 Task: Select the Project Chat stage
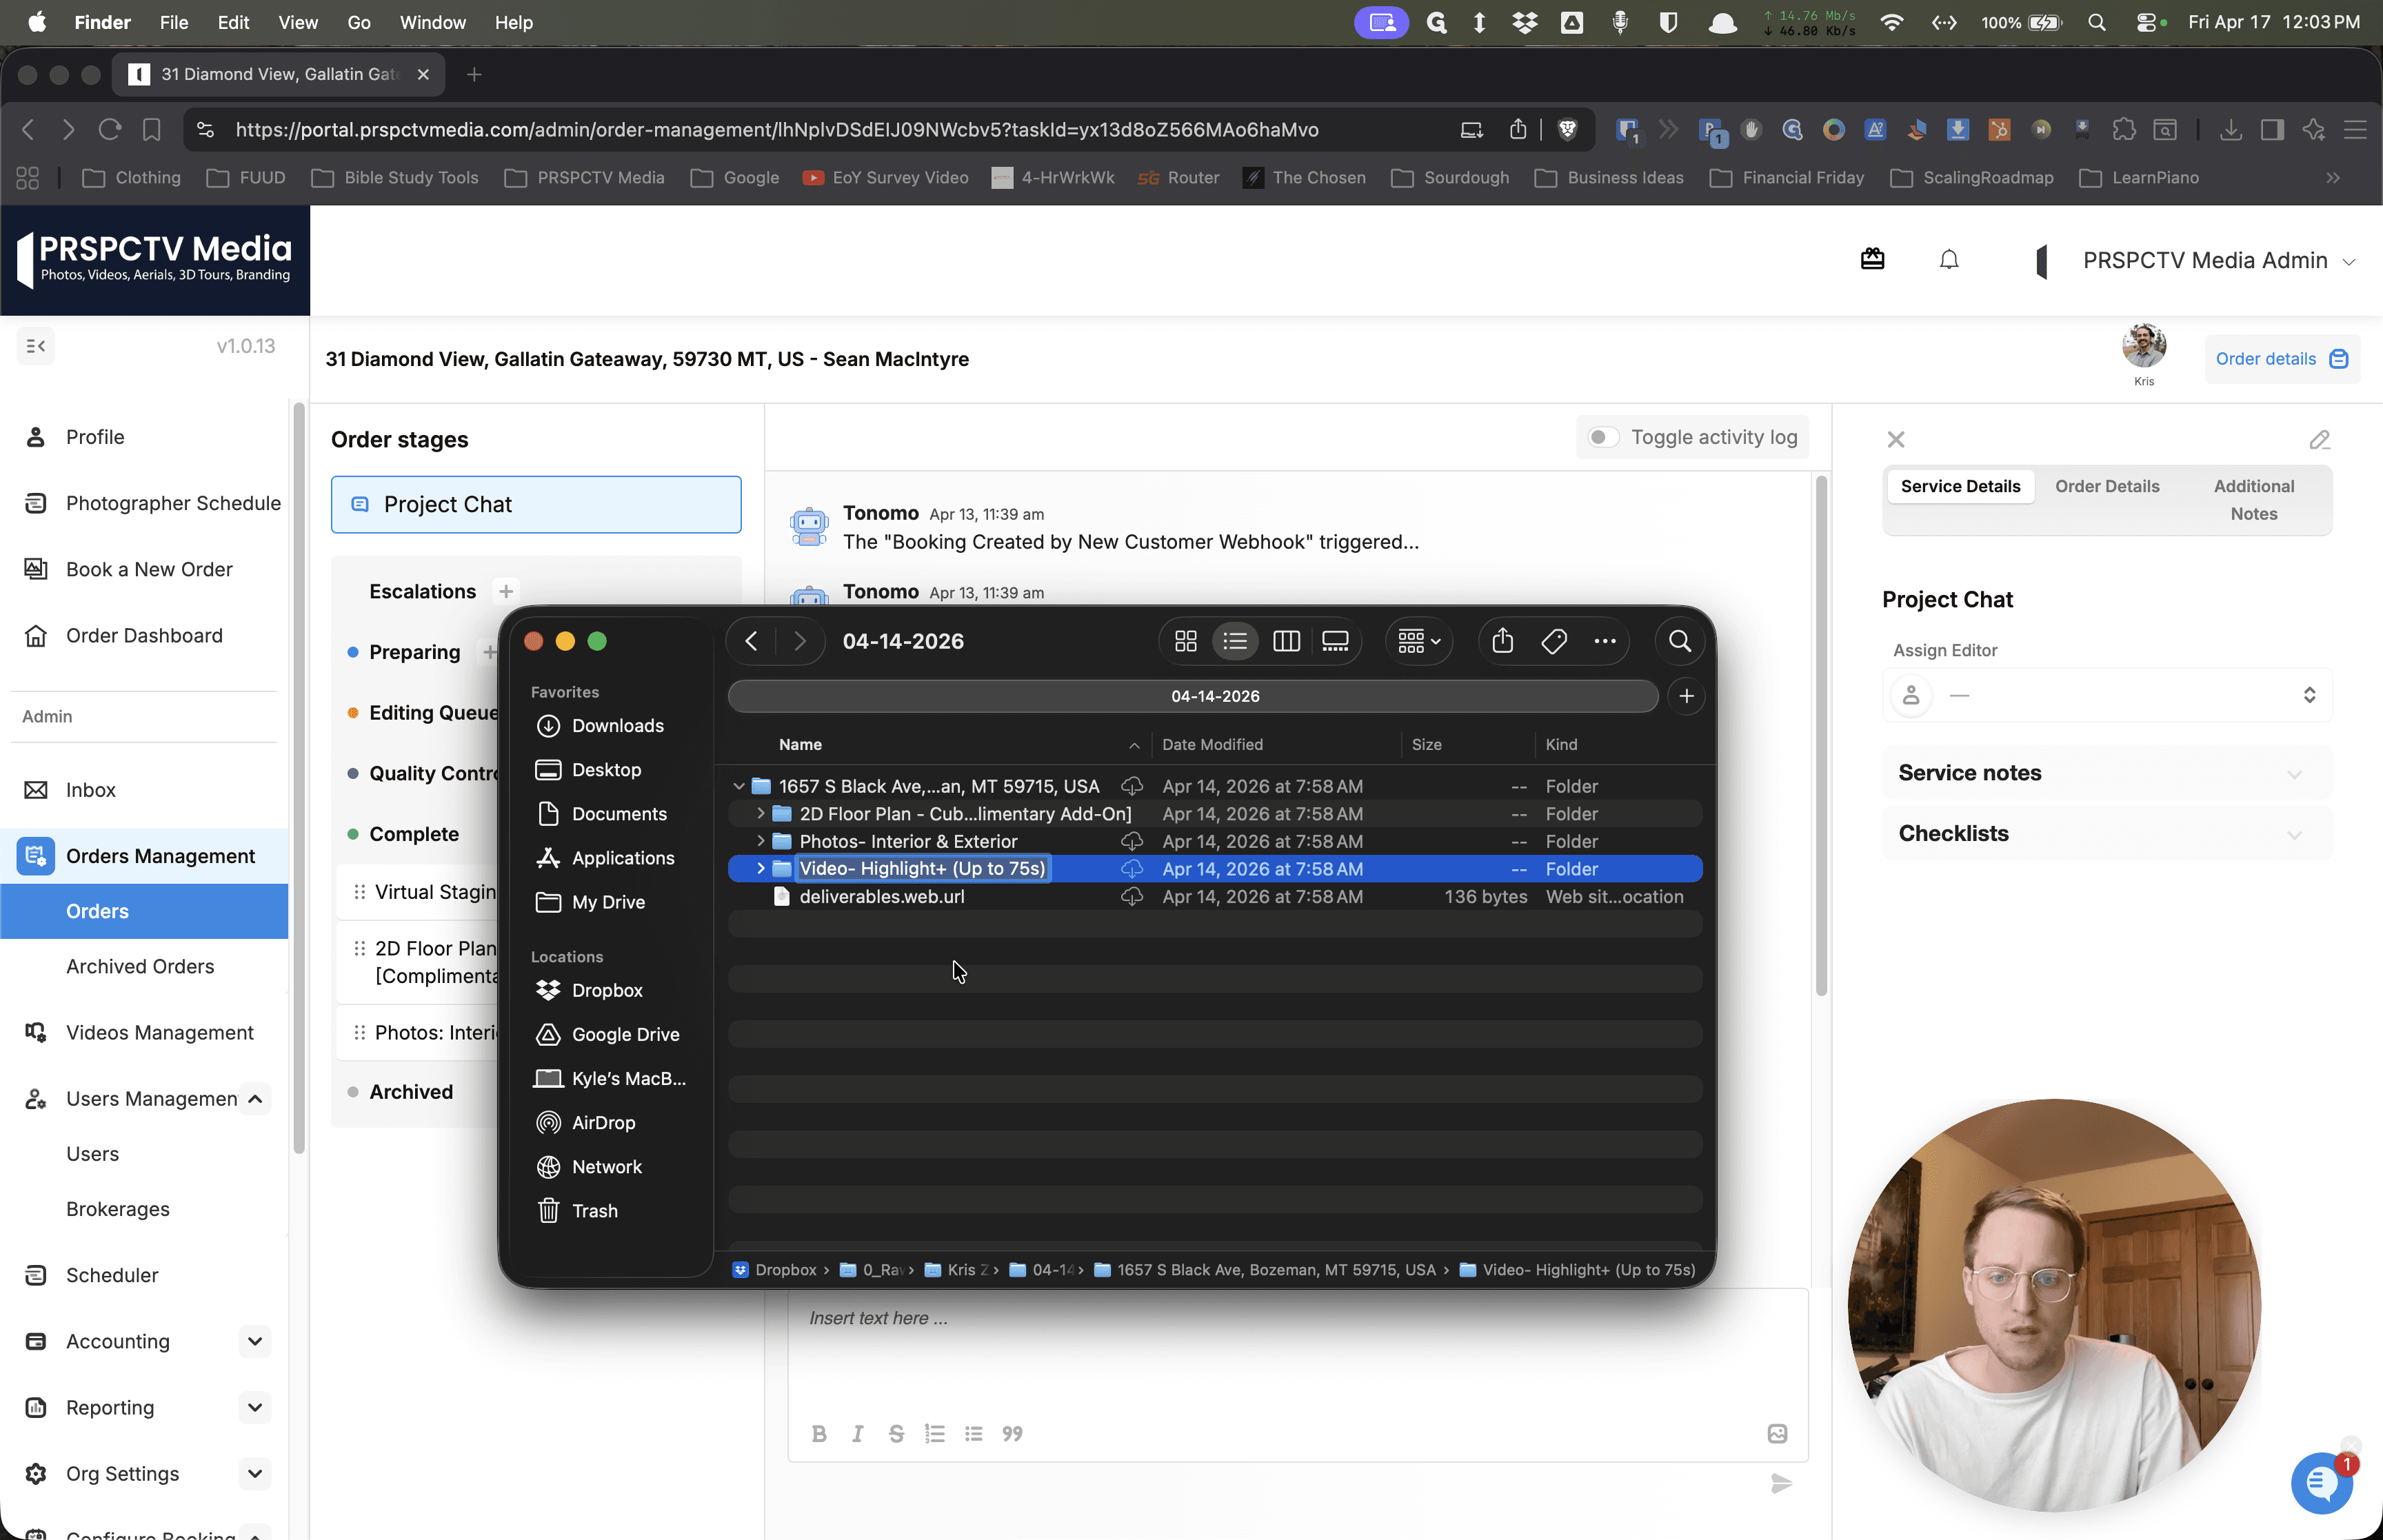(536, 504)
